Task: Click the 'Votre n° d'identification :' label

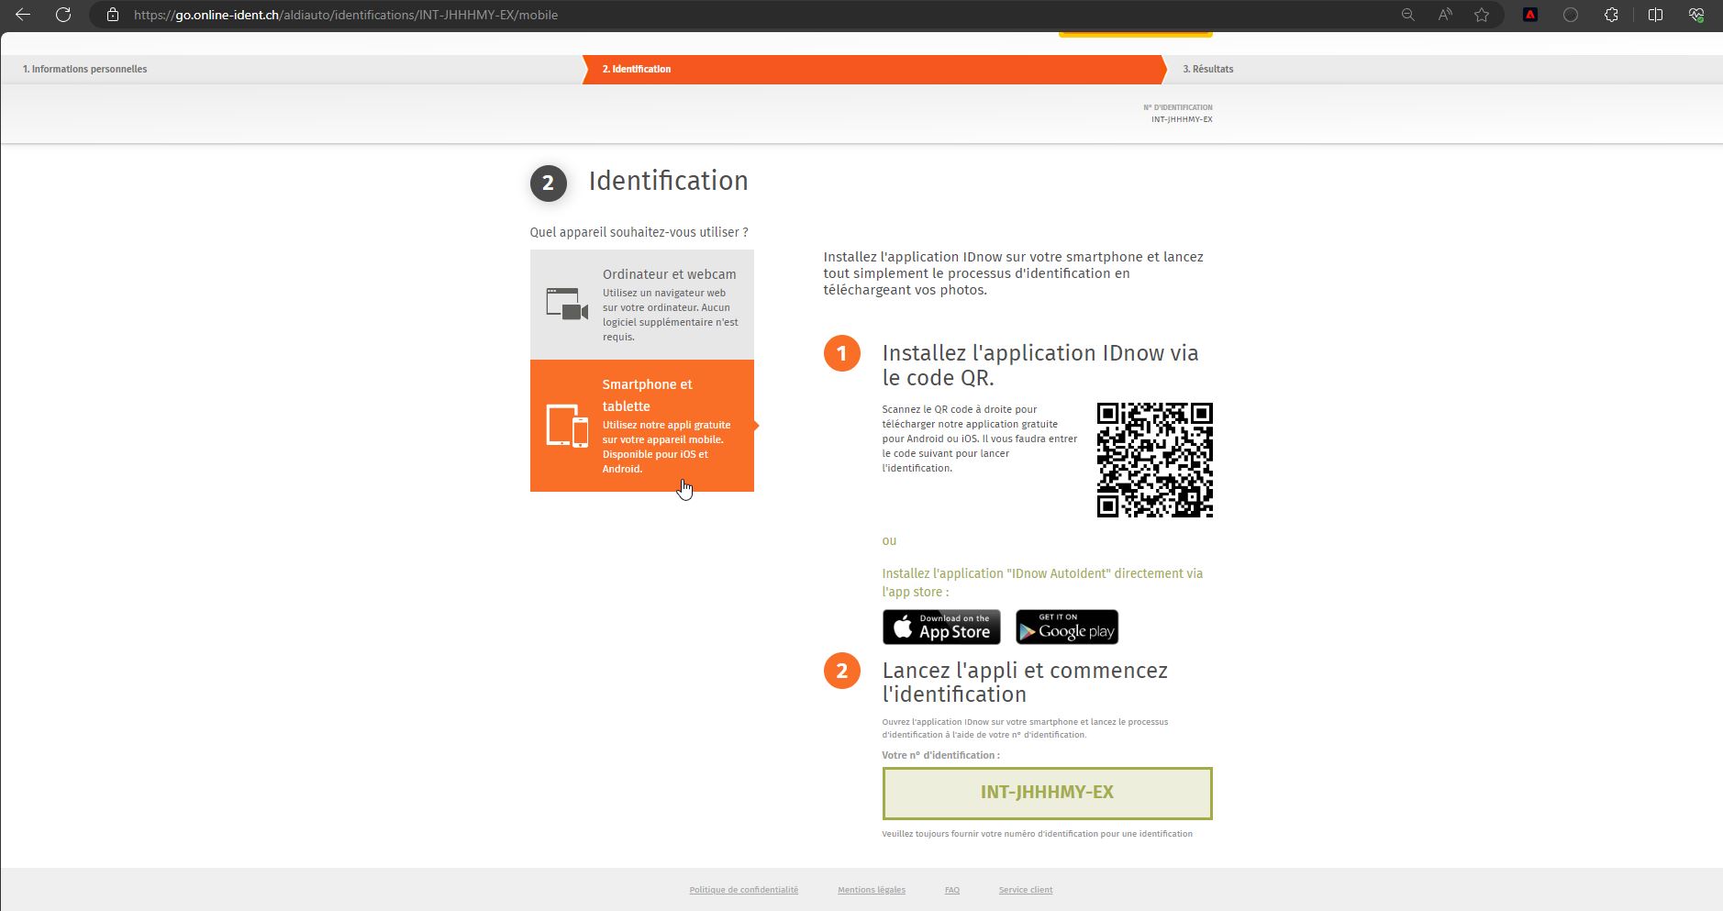Action: tap(940, 755)
